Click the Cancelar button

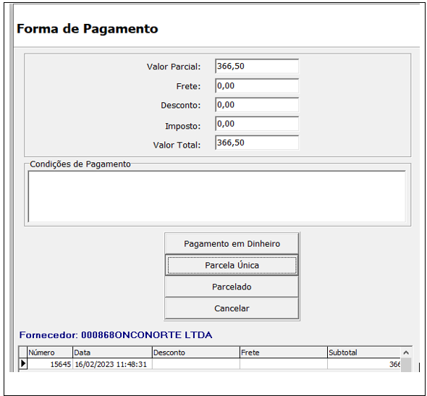pos(232,308)
